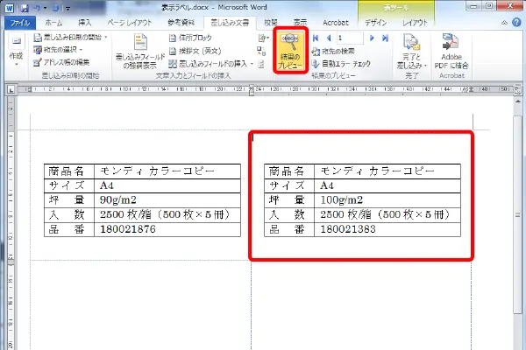This screenshot has height=350, width=526.
Task: Toggle the 結果のプレビュー (Preview Results) button
Action: click(x=290, y=51)
